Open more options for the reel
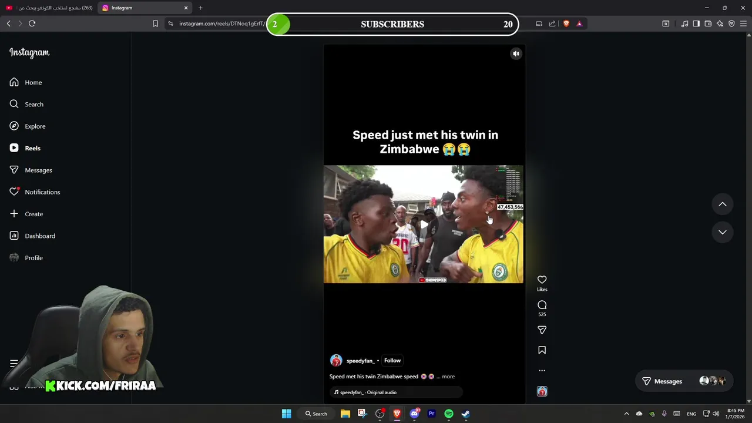 tap(542, 371)
